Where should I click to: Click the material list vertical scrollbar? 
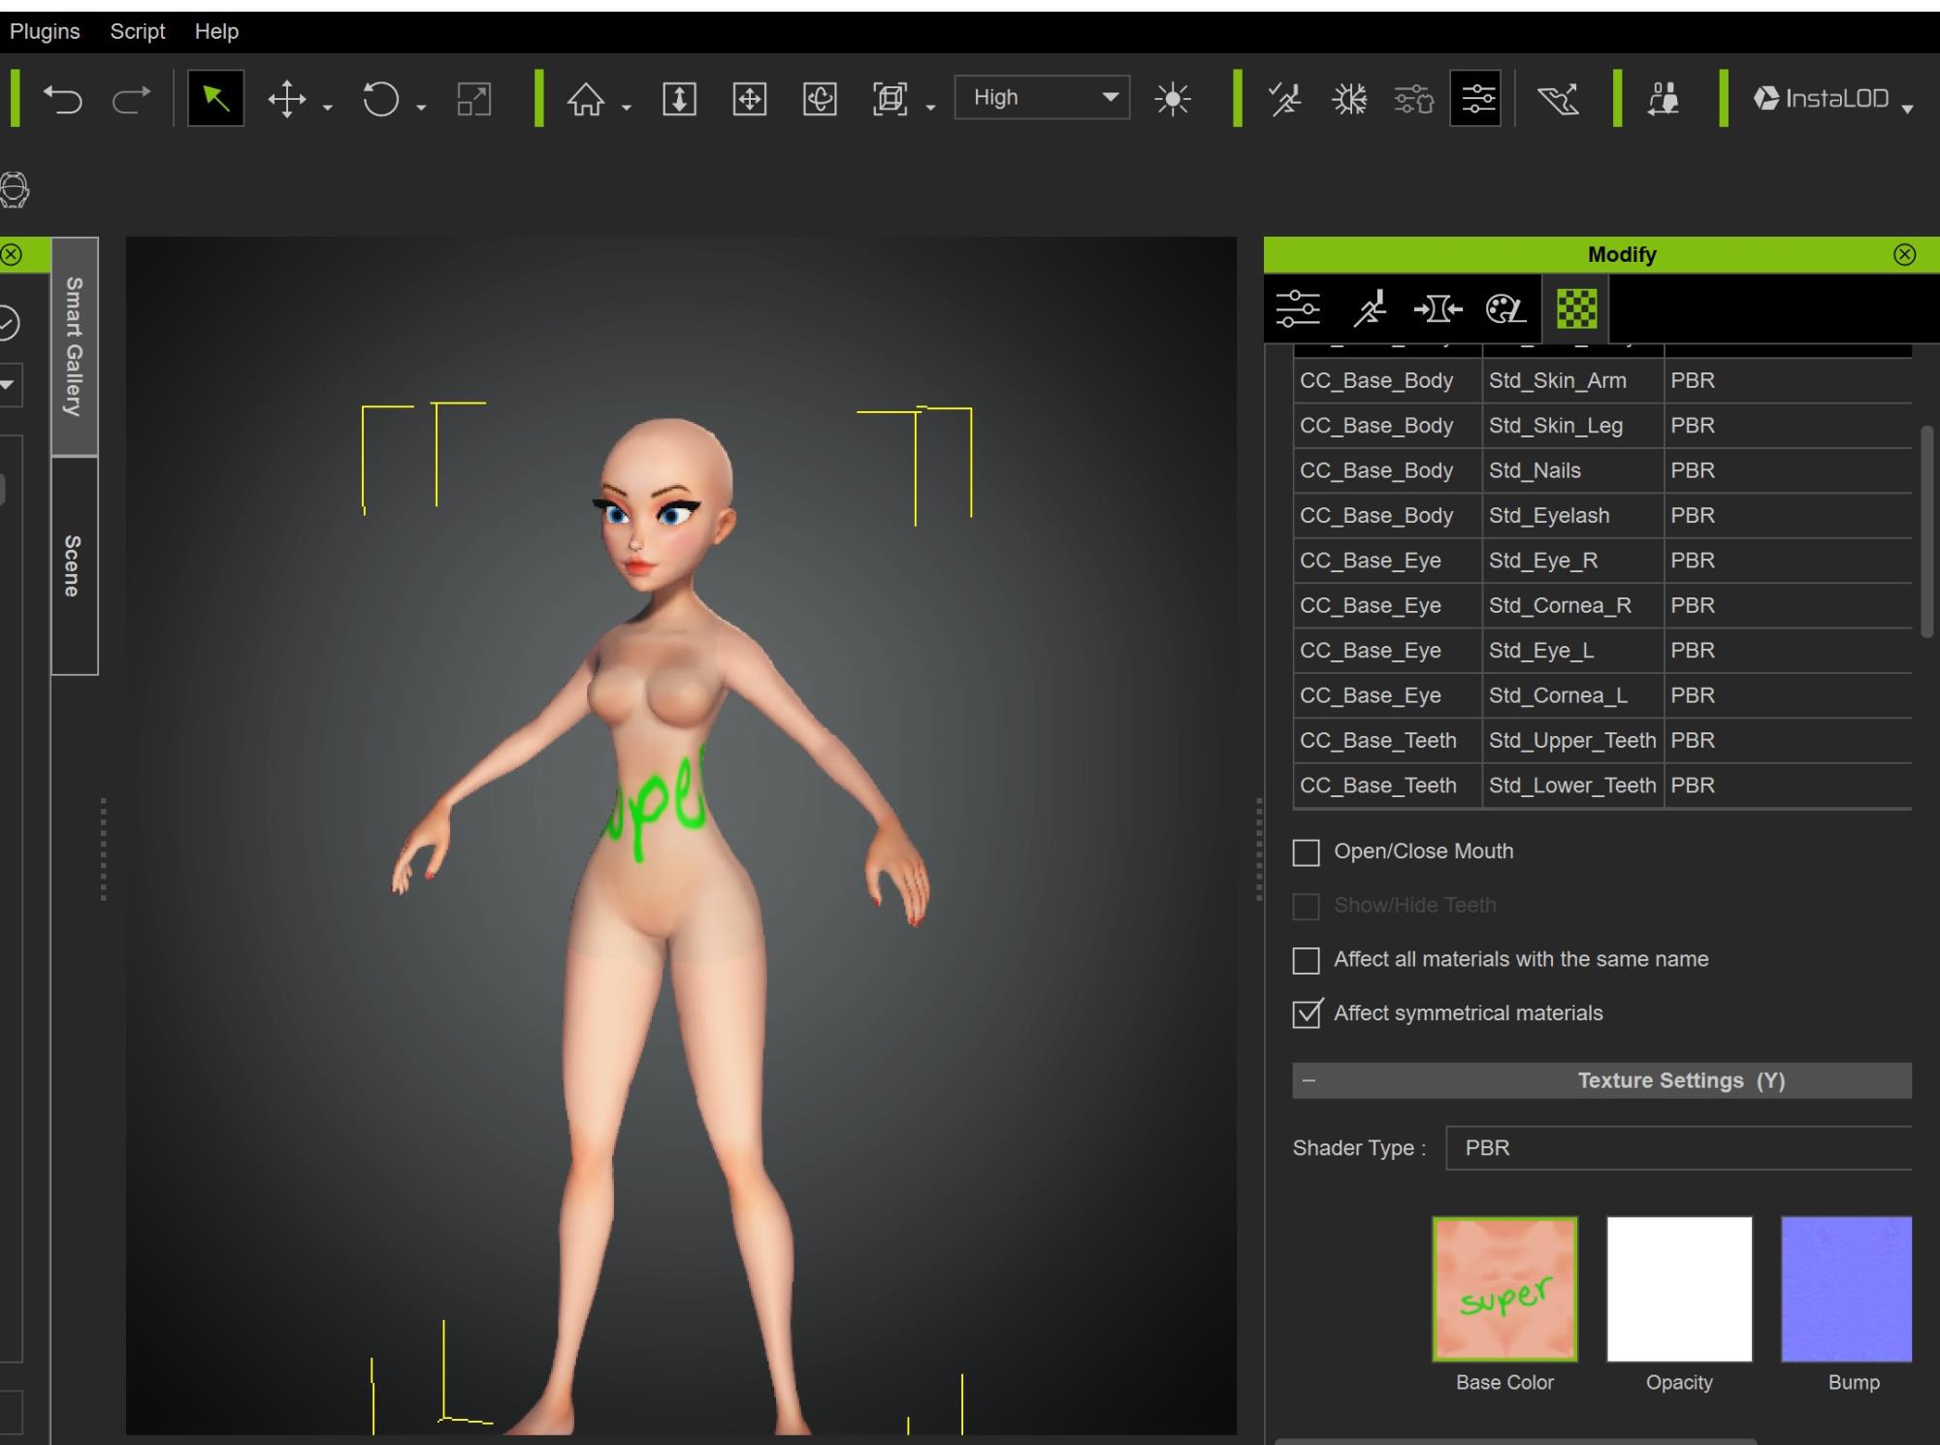1927,531
